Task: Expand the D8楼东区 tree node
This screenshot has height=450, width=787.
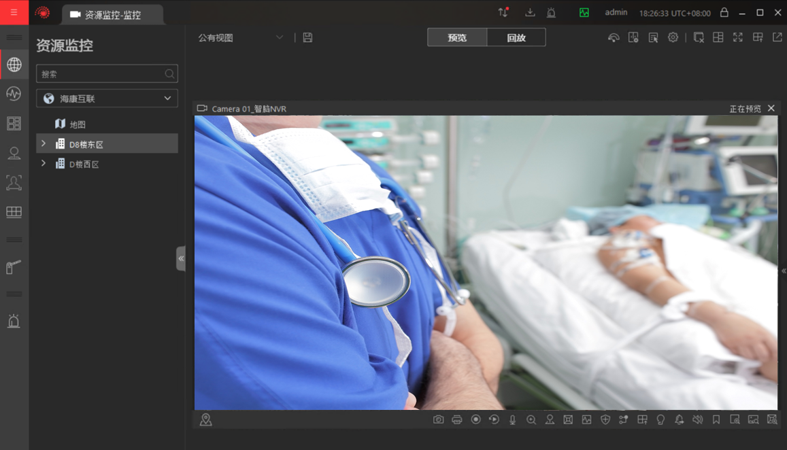Action: pyautogui.click(x=43, y=143)
